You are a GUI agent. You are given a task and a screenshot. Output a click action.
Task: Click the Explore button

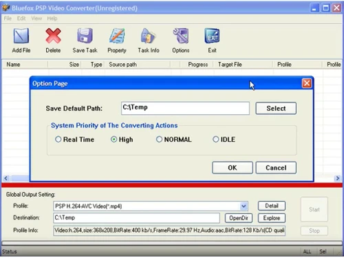click(272, 218)
